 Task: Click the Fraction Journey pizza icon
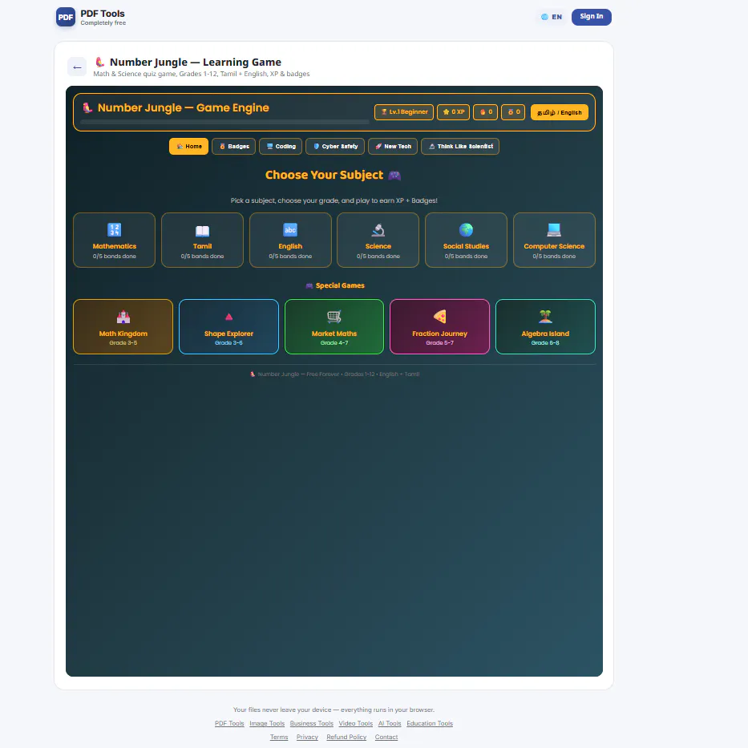[x=439, y=317]
